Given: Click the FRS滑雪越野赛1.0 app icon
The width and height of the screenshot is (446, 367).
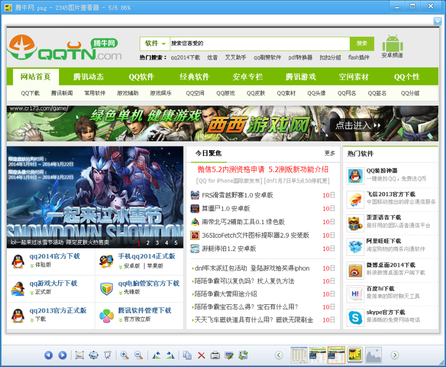Looking at the screenshot, I should coord(195,195).
